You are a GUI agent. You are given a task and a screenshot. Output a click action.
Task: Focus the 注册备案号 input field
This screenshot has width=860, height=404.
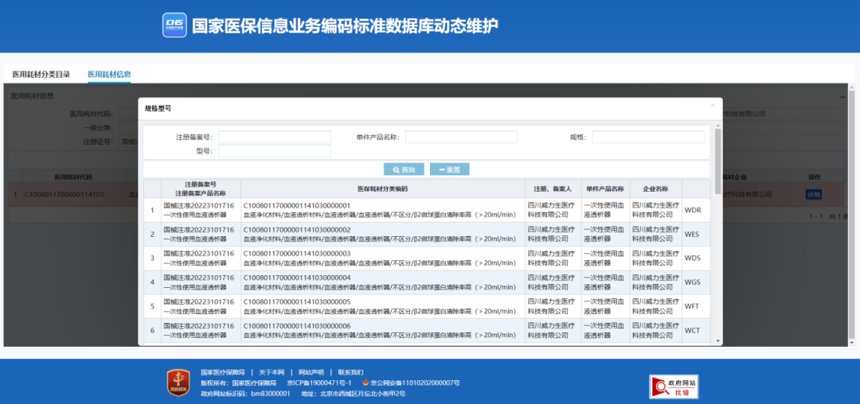tap(274, 137)
